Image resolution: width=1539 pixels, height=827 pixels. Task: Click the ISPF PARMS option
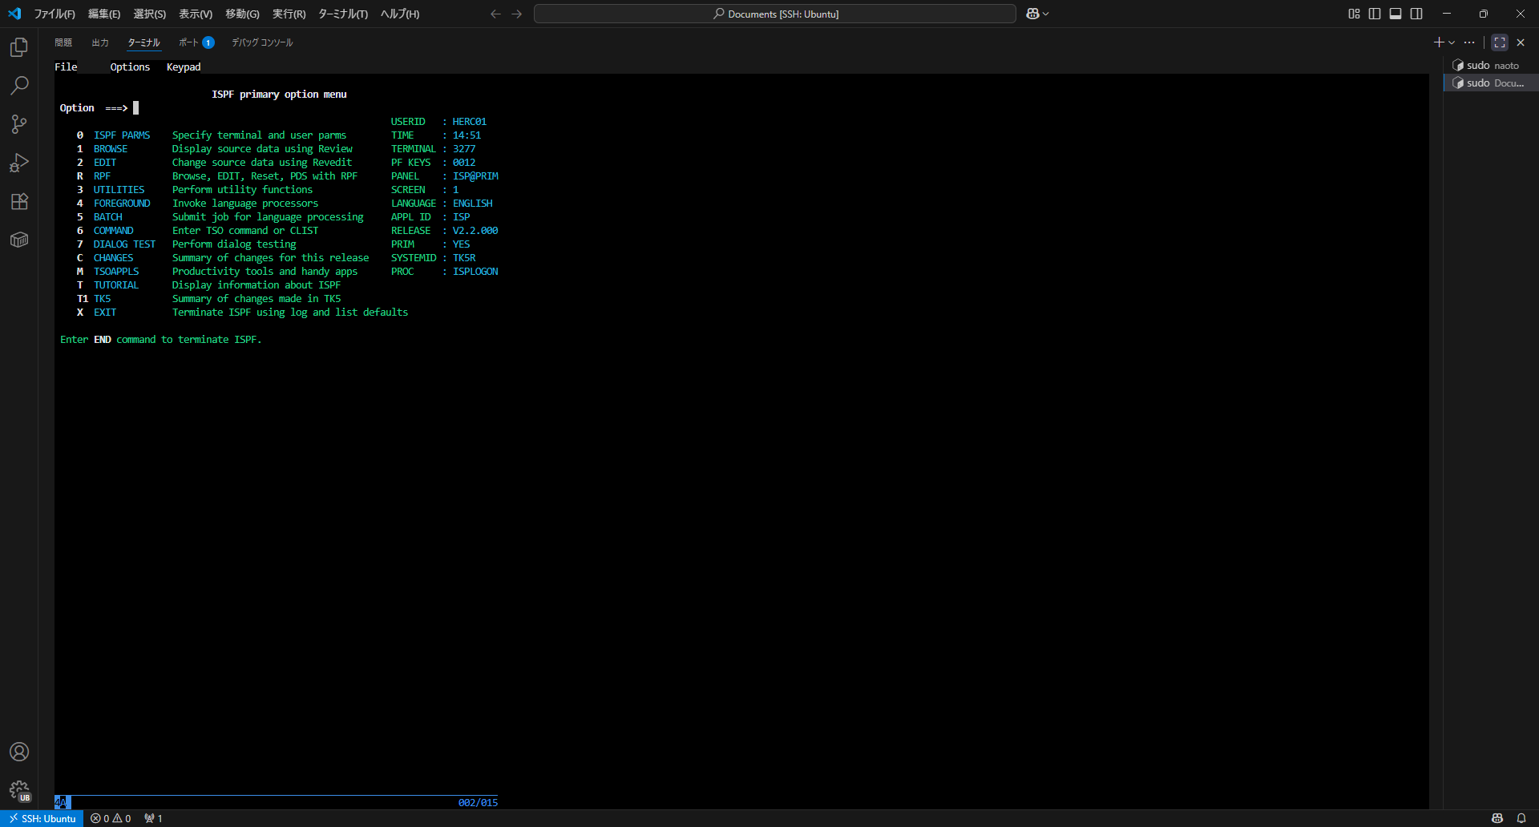pos(122,135)
